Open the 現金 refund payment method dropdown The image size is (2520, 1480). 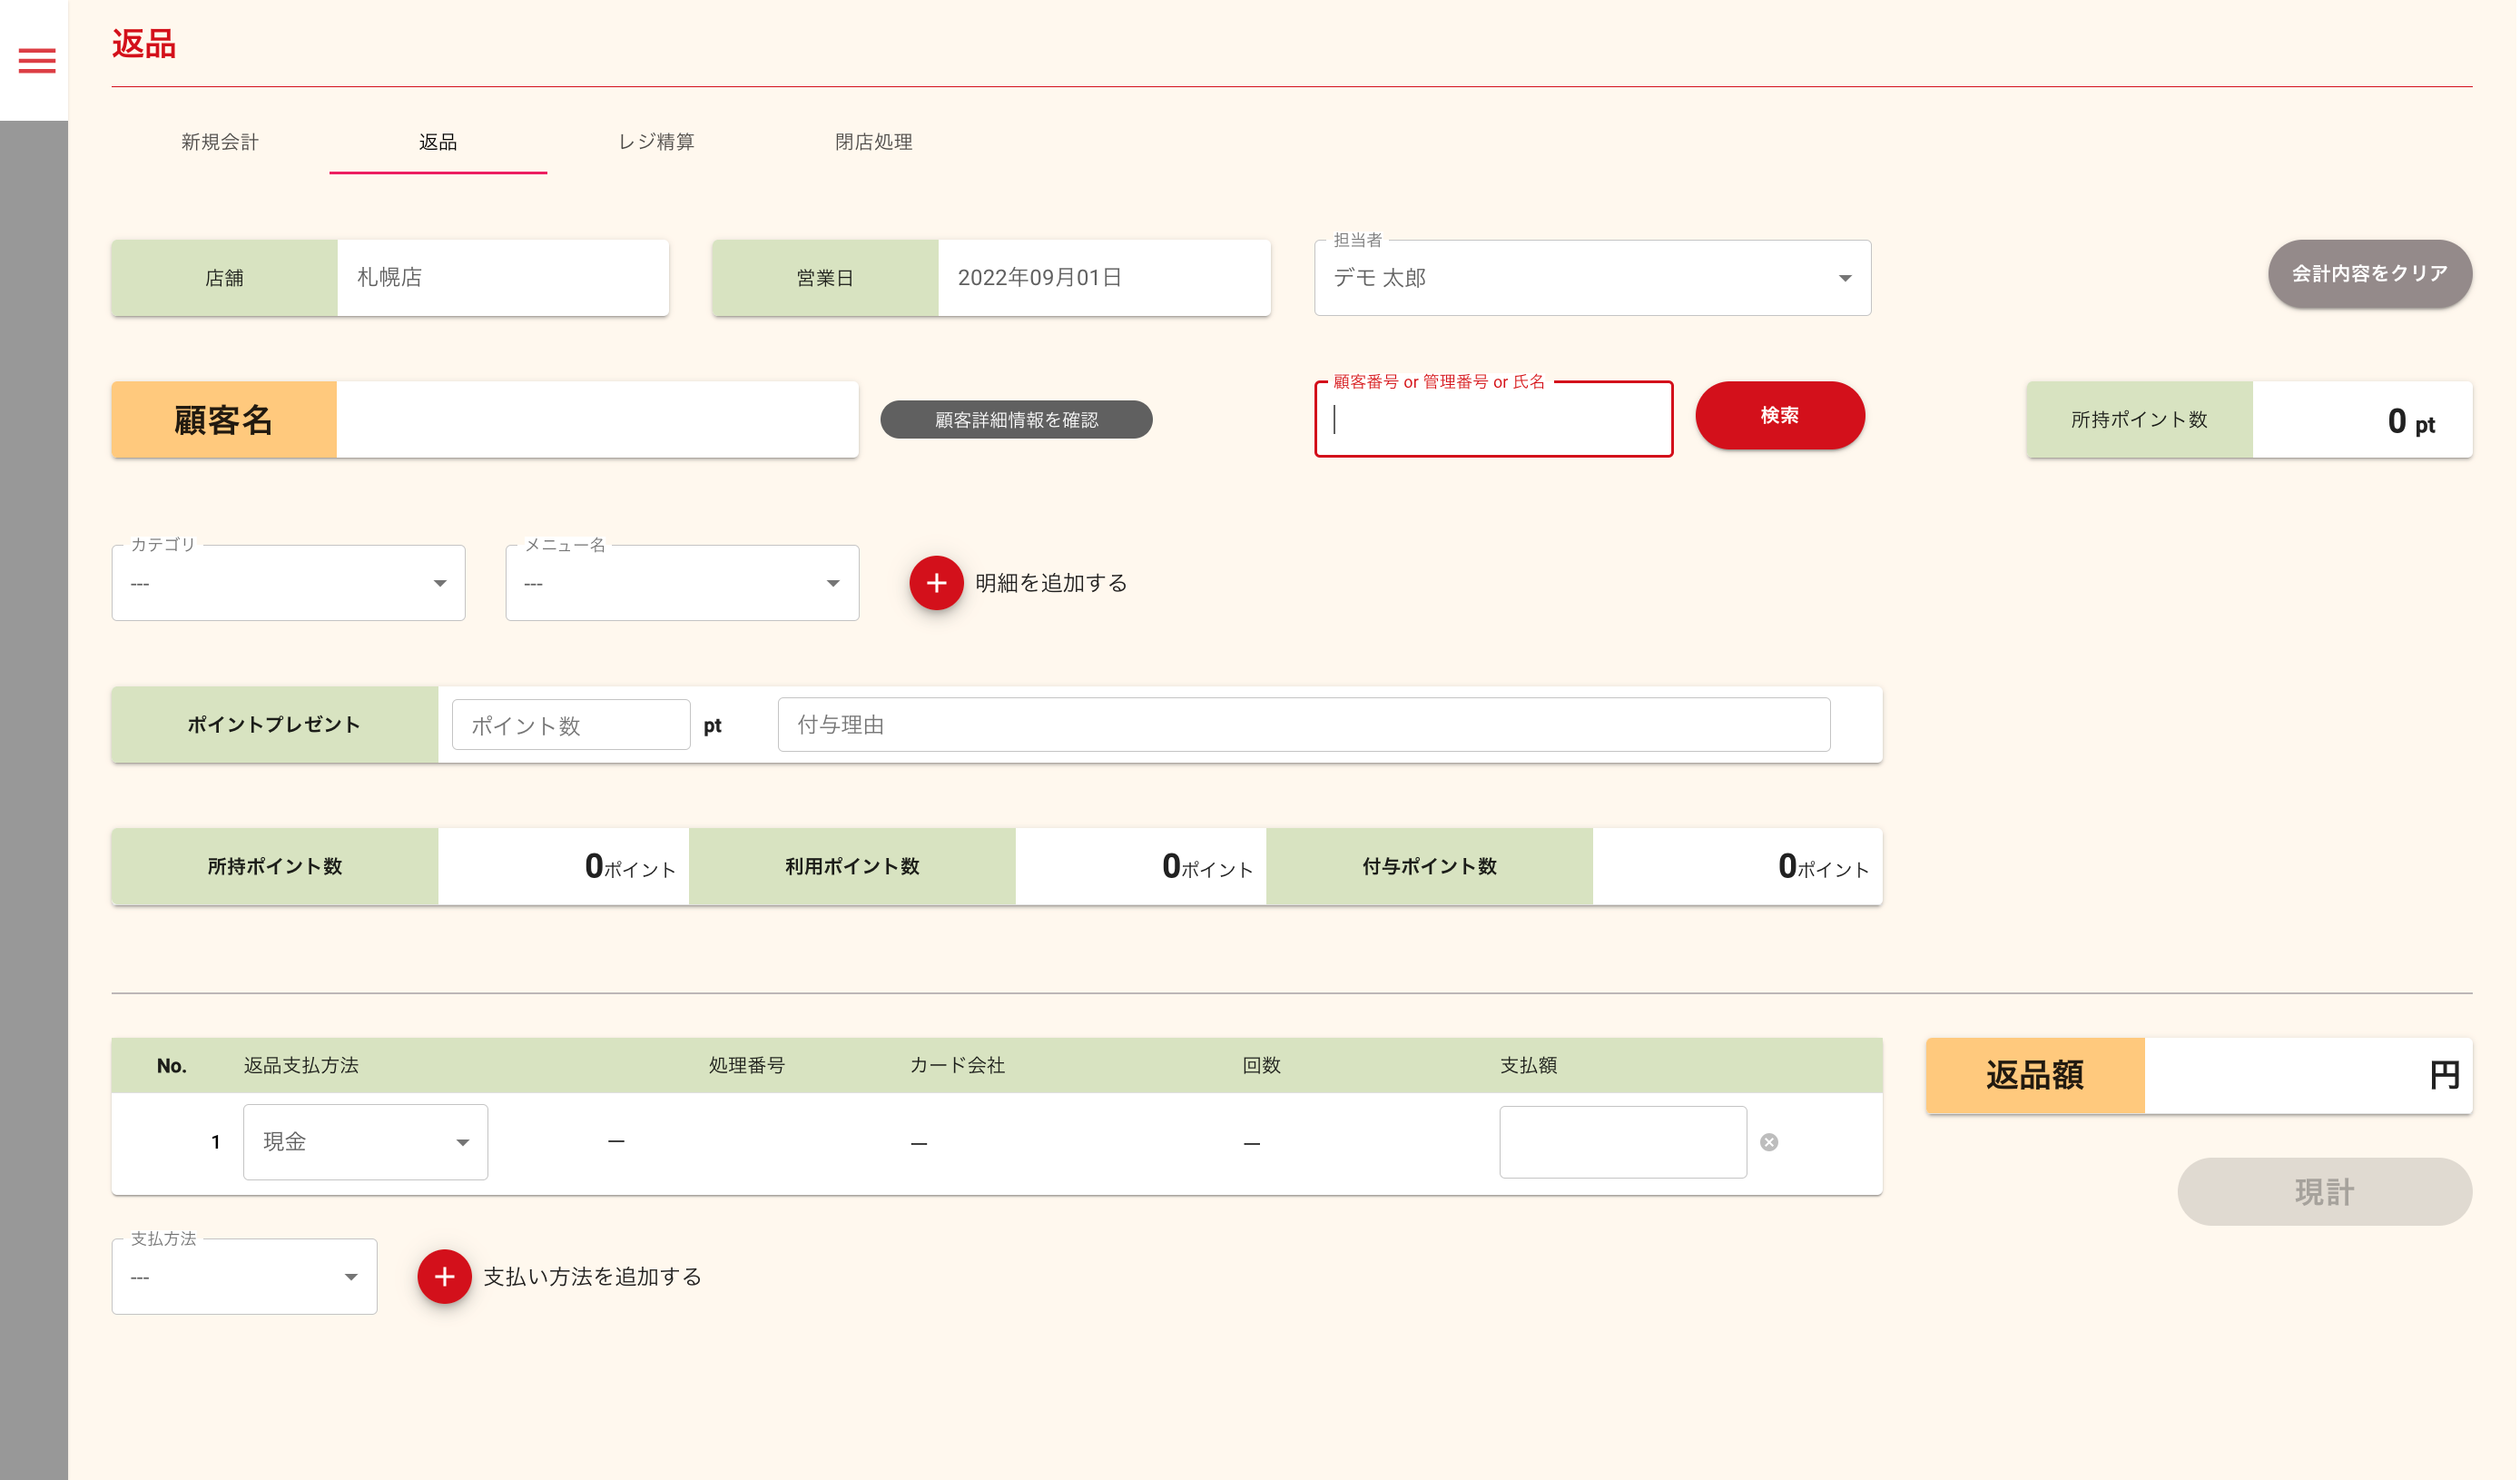pos(365,1142)
